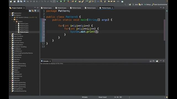Click the Save icon in the toolbar
Viewport: 177px width, 99px height.
click(x=18, y=1)
